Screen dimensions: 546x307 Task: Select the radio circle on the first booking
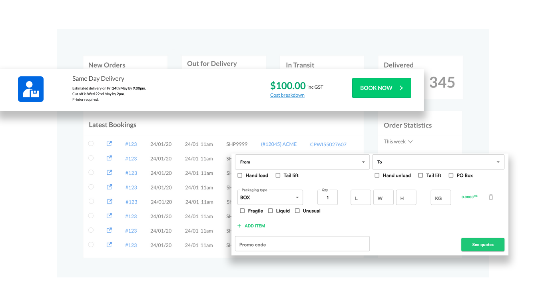click(91, 144)
